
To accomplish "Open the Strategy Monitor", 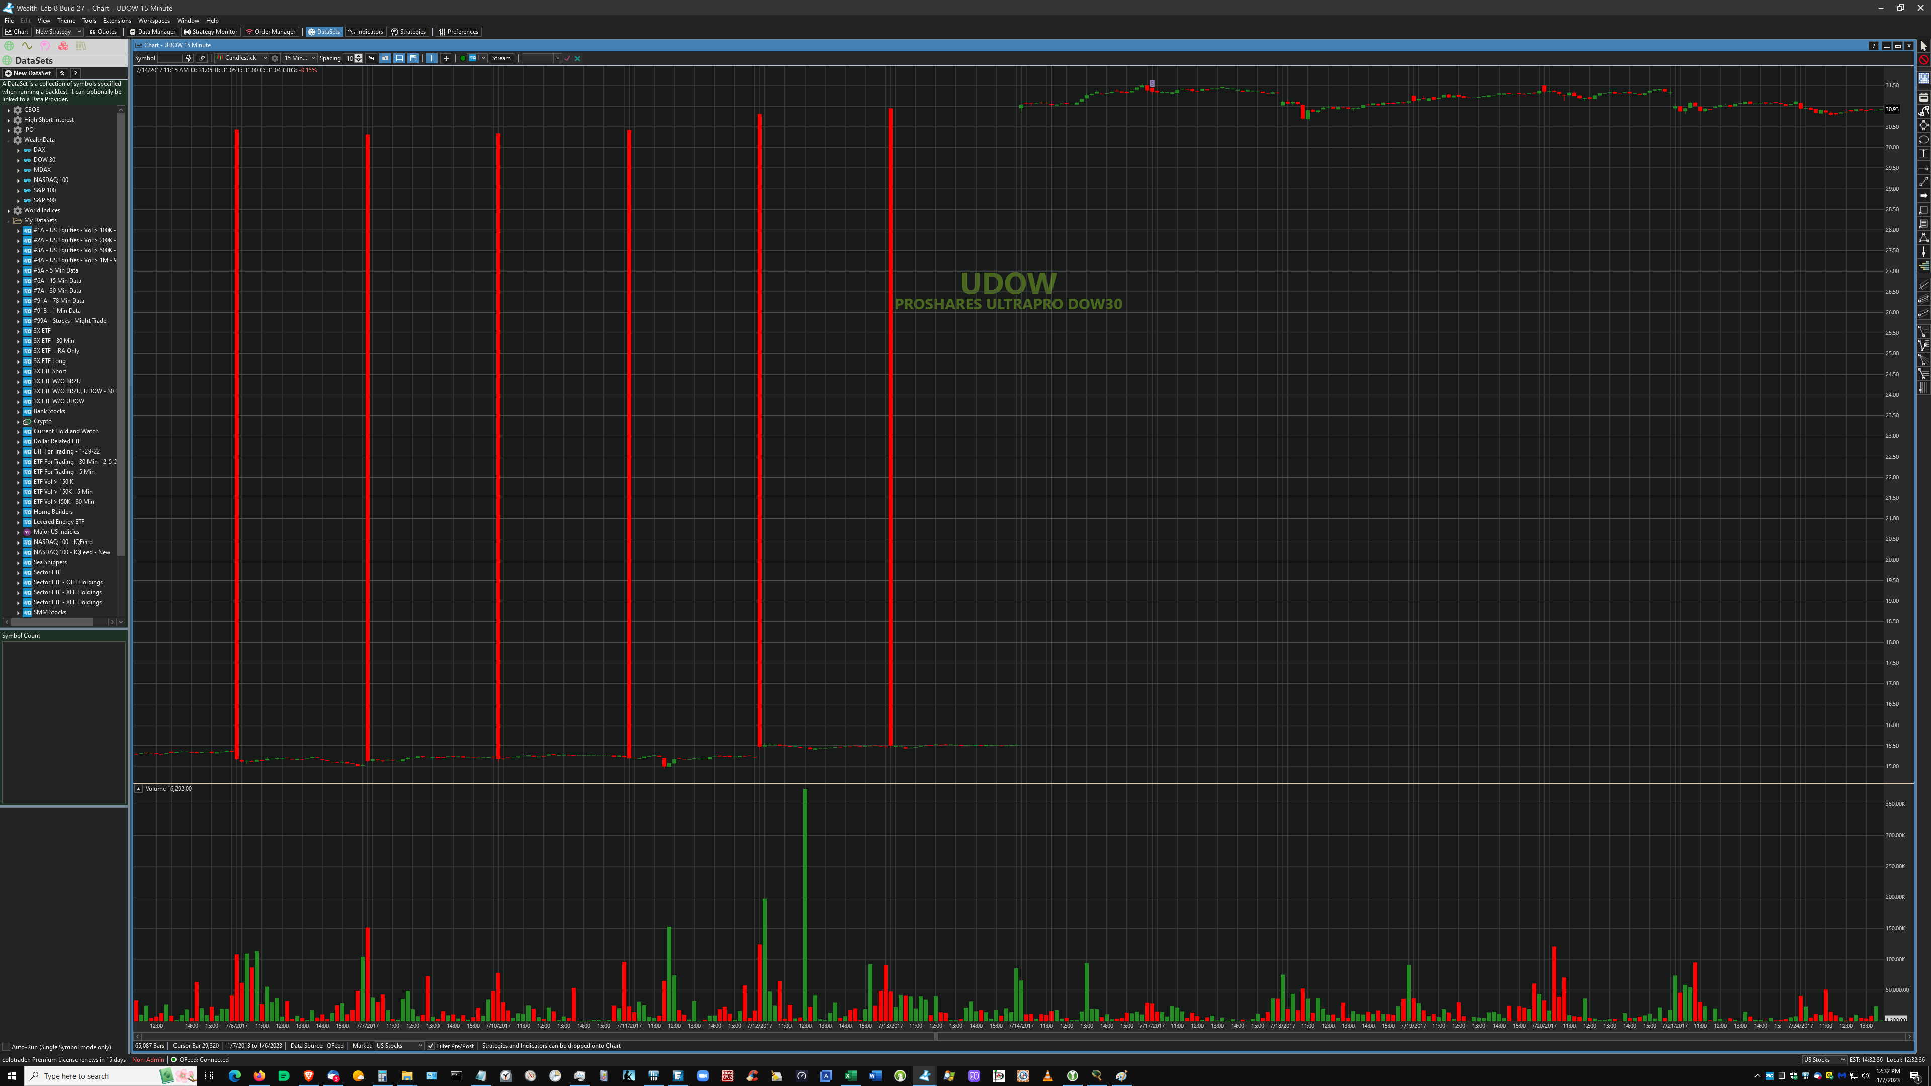I will pyautogui.click(x=211, y=32).
